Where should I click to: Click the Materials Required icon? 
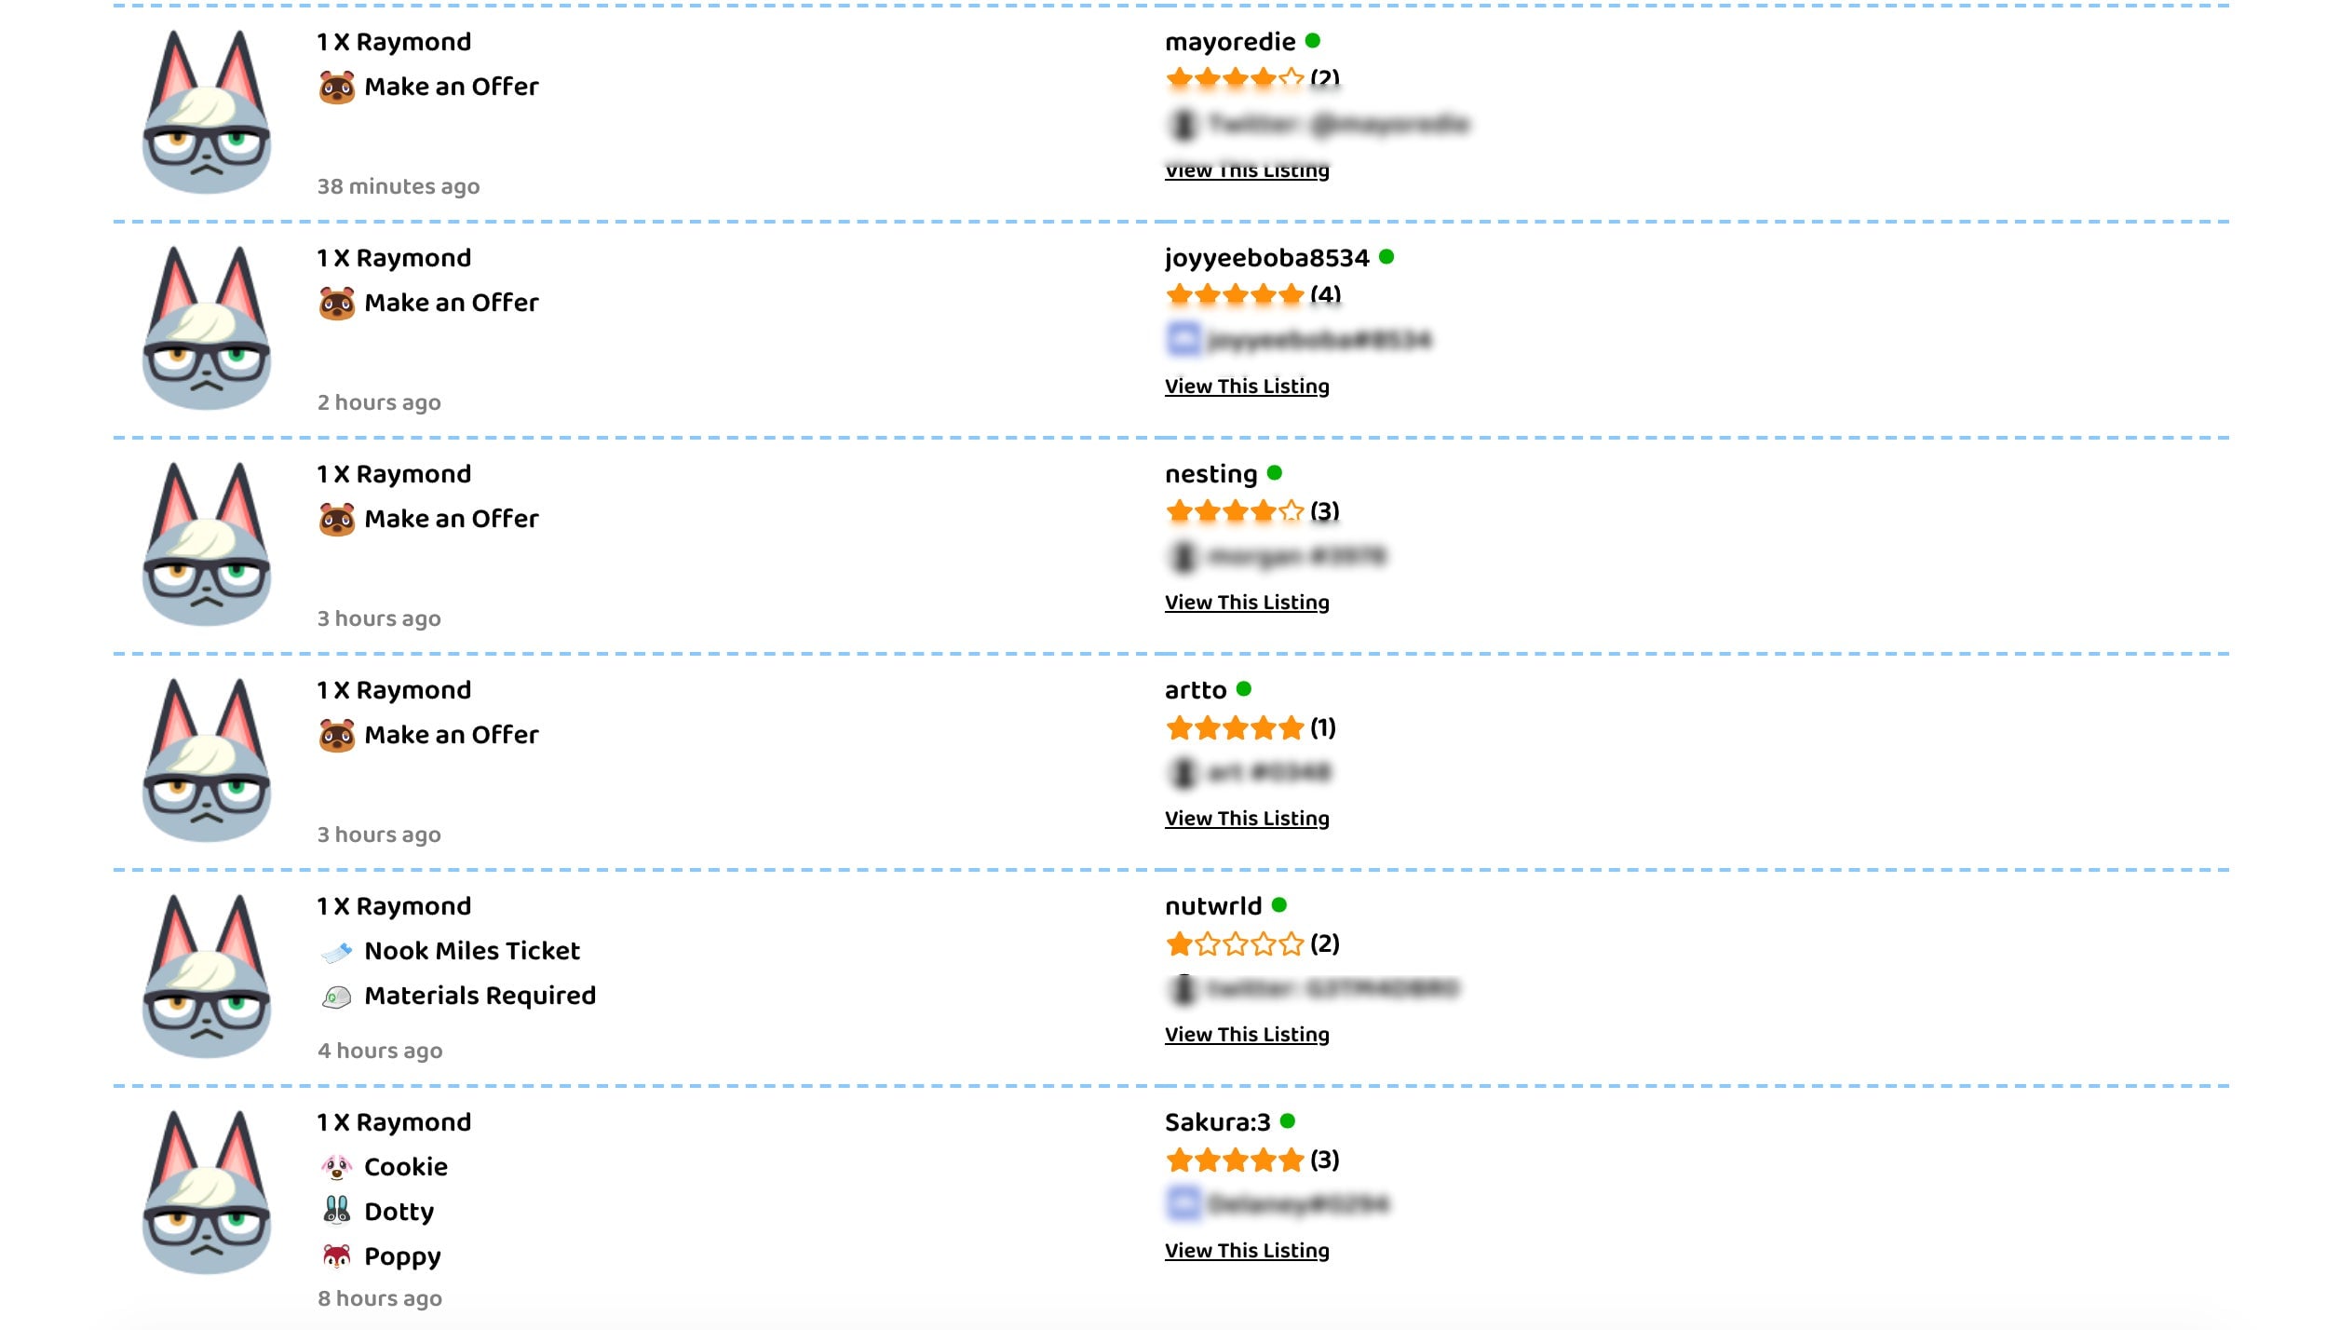(336, 997)
